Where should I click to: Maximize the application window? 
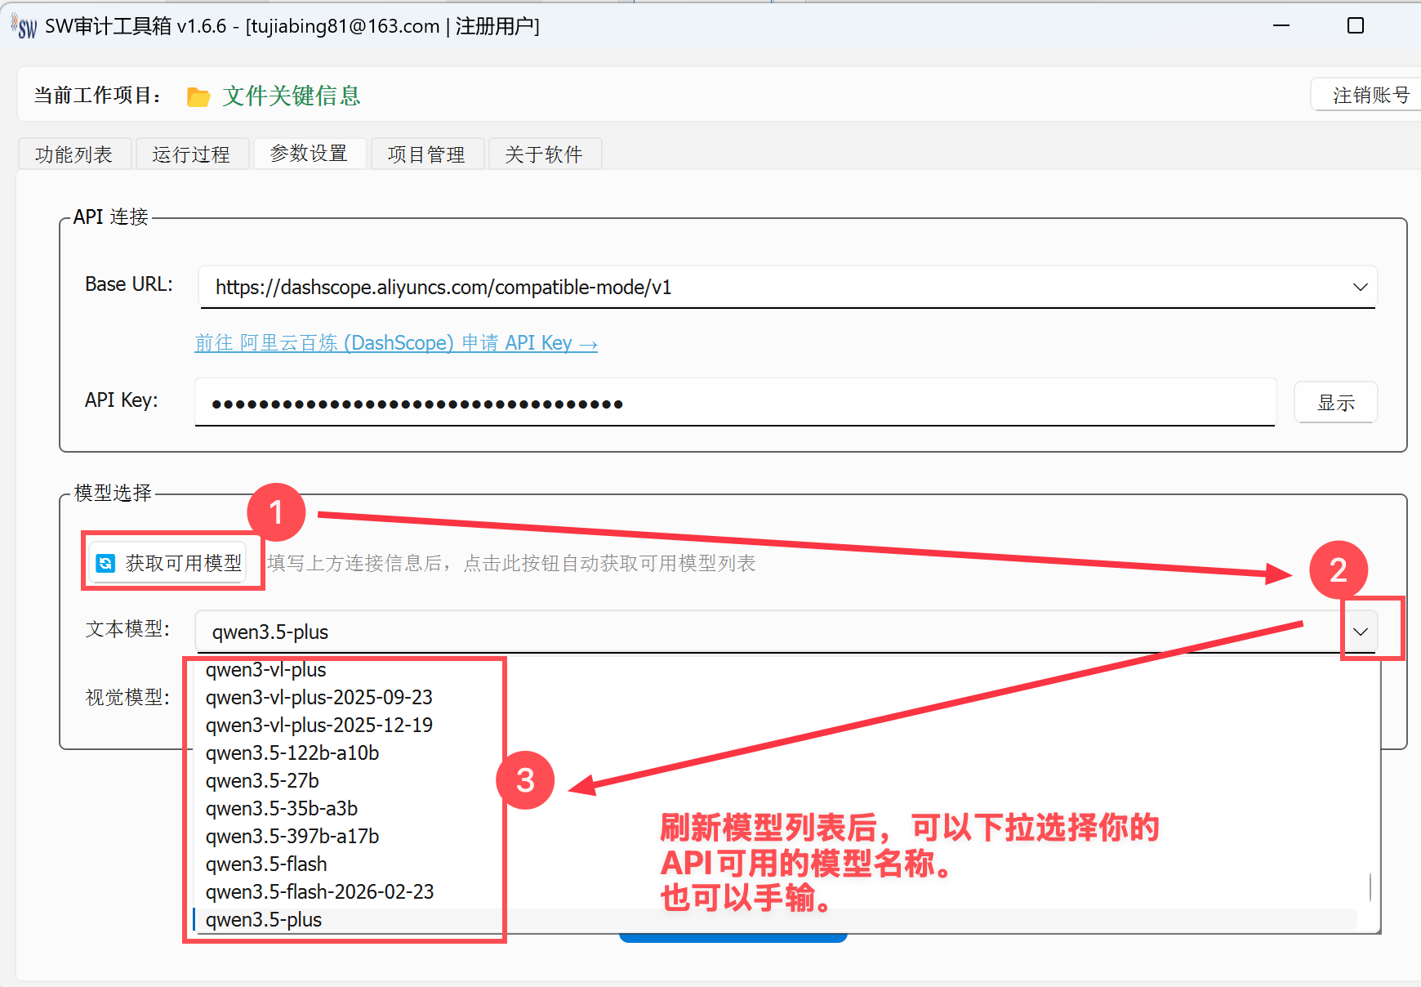click(1355, 26)
